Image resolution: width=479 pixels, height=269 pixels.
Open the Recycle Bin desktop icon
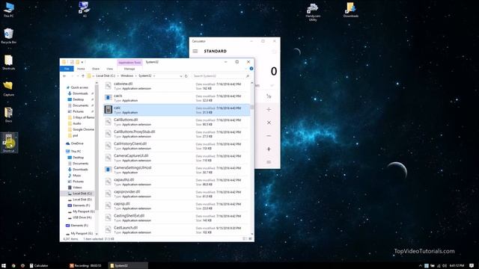coord(8,36)
